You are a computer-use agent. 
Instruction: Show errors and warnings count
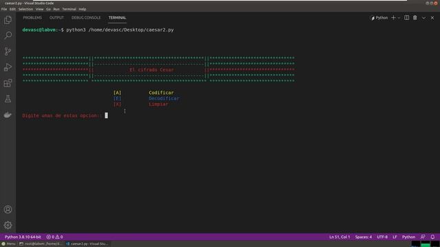(55, 237)
